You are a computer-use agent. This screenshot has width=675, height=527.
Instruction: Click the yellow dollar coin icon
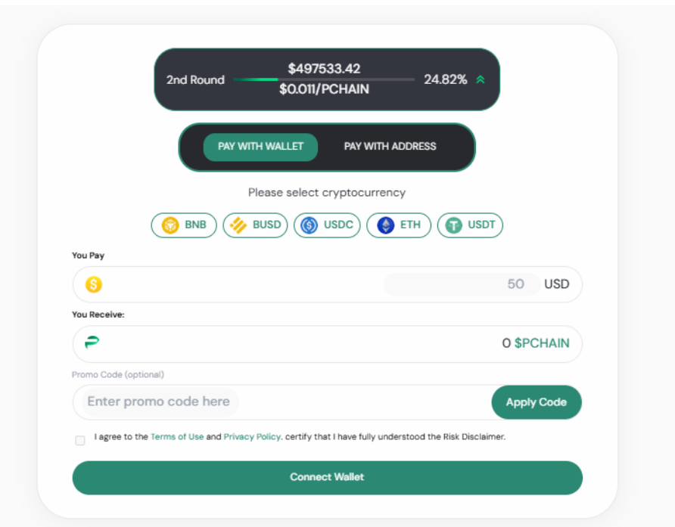pyautogui.click(x=94, y=284)
